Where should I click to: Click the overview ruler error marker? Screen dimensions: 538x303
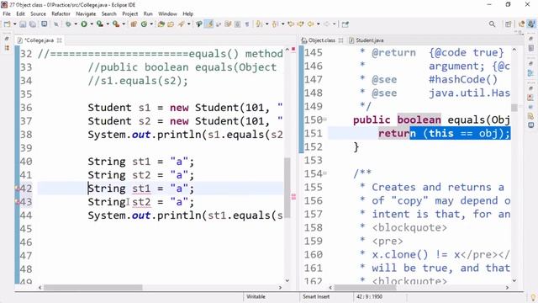coord(293,196)
